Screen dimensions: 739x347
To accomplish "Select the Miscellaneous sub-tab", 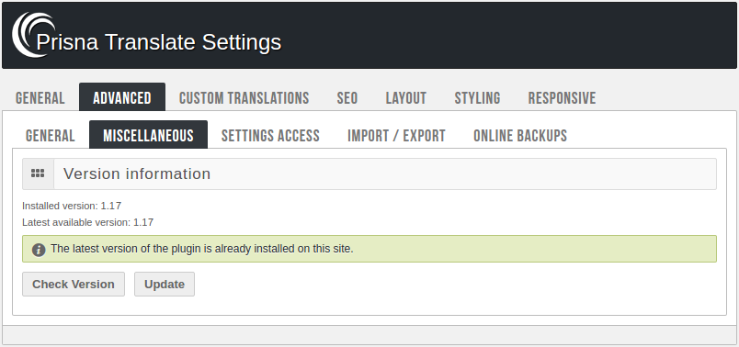I will point(149,135).
